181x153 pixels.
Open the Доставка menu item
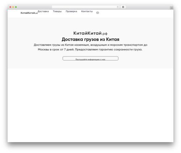43,11
